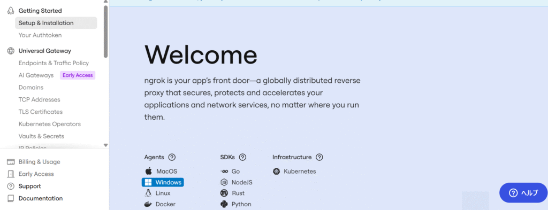548x210 pixels.
Task: Click the Welcome heading
Action: pyautogui.click(x=201, y=55)
